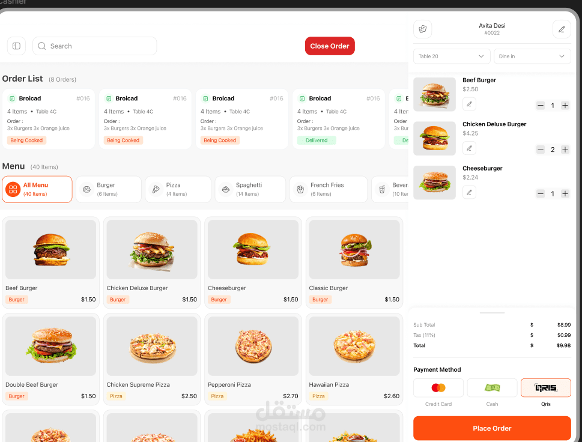Screen dimensions: 582x442
Task: Click the Search input field
Action: coord(95,46)
